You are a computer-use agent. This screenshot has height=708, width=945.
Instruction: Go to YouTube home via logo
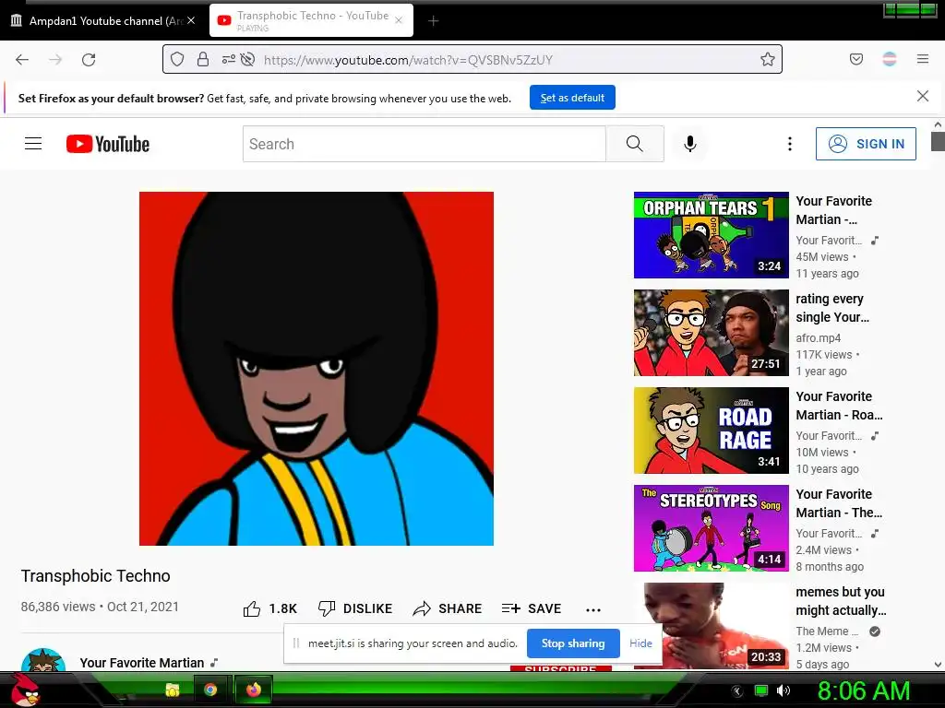pos(108,144)
